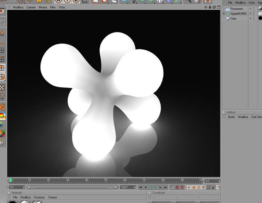Click the viewport rotate camera icon
262x203 pixels.
(214, 7)
